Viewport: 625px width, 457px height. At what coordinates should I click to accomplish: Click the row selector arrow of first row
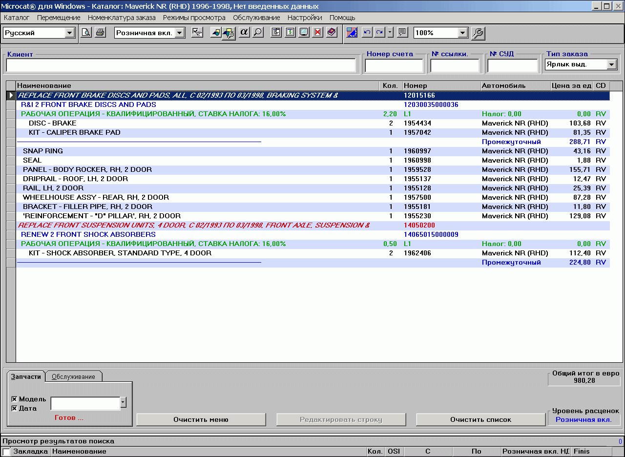click(11, 95)
